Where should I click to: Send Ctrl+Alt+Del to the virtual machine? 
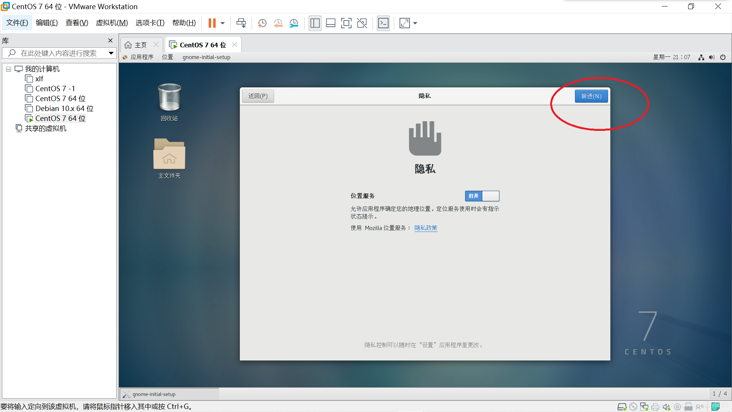[241, 23]
